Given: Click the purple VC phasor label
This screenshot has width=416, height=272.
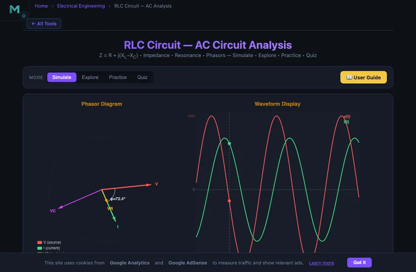Looking at the screenshot, I should click(x=53, y=211).
